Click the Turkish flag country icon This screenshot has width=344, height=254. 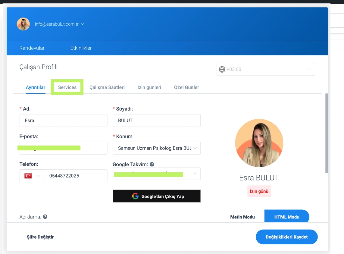28,176
